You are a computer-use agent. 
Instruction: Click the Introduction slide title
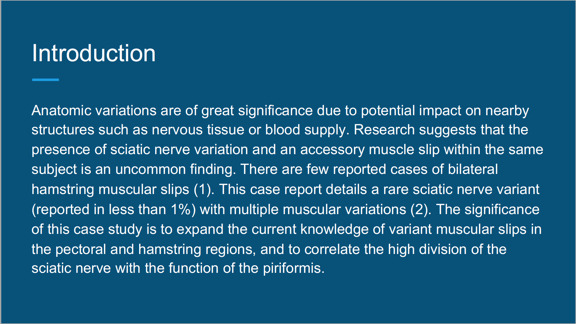pos(94,53)
